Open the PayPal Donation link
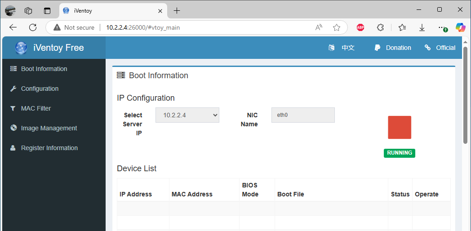Screen dimensions: 471x231 click(x=393, y=48)
